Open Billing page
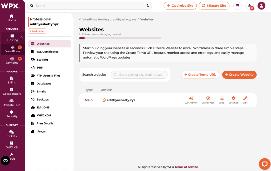 (x=12, y=80)
